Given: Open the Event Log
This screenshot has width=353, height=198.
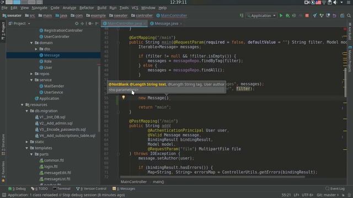Looking at the screenshot, I should click(x=335, y=189).
